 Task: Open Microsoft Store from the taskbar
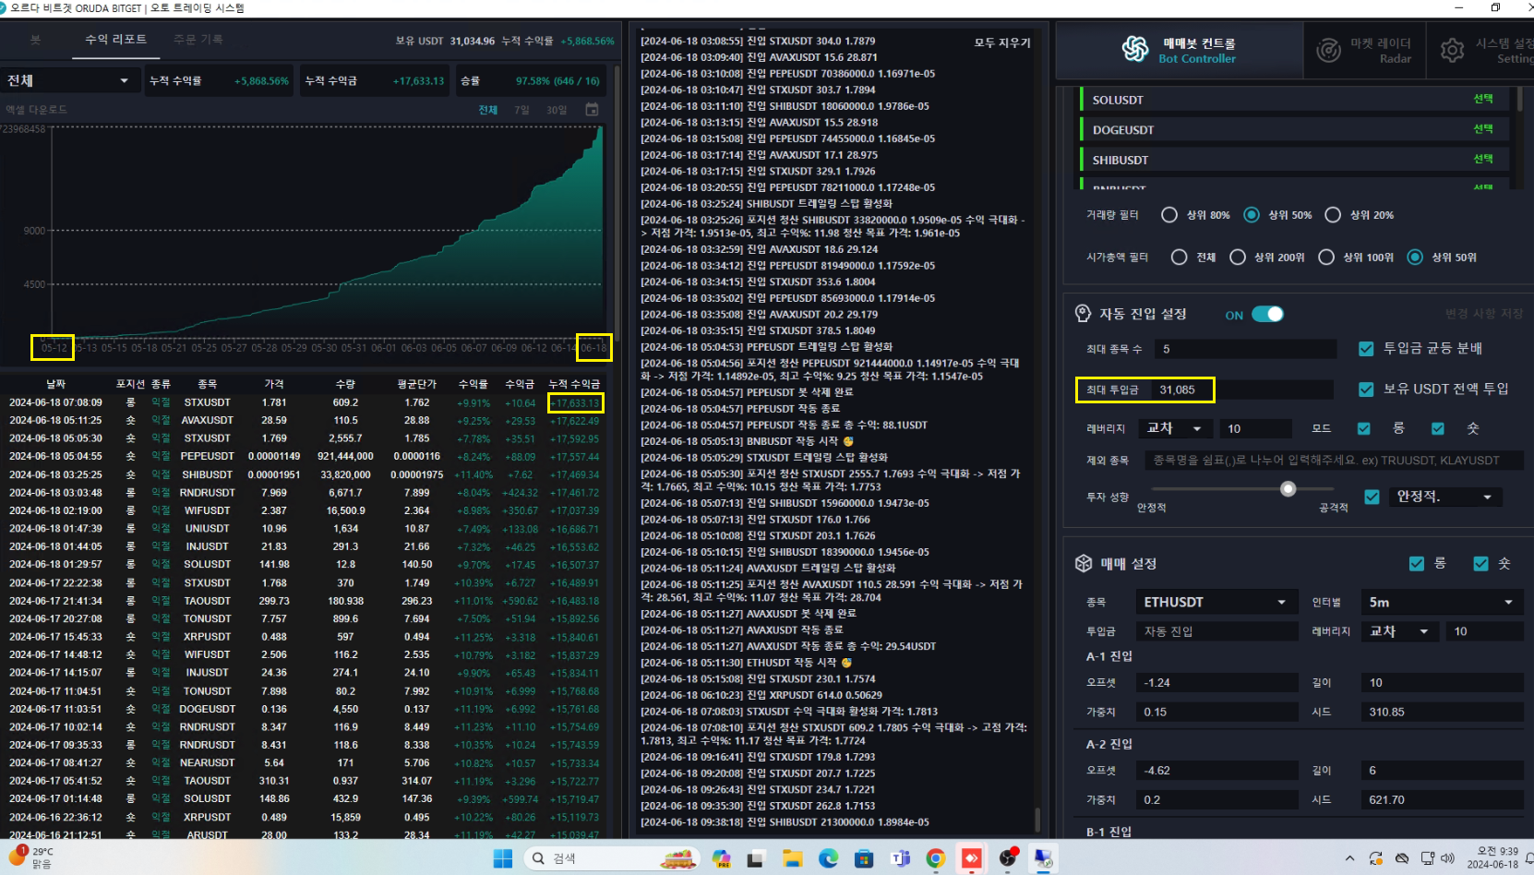coord(864,858)
